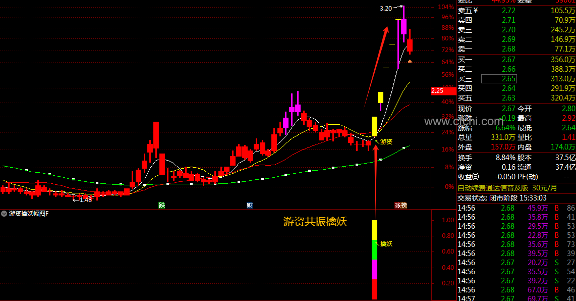Select tick trade row with volume 22.8万
This screenshot has height=301, width=576.
(x=516, y=235)
